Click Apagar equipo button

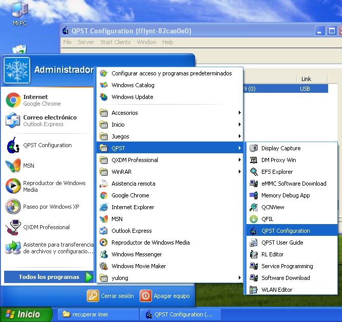click(x=165, y=296)
